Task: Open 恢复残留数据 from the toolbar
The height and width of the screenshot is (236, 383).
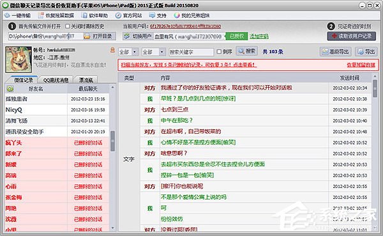Action: (x=56, y=15)
